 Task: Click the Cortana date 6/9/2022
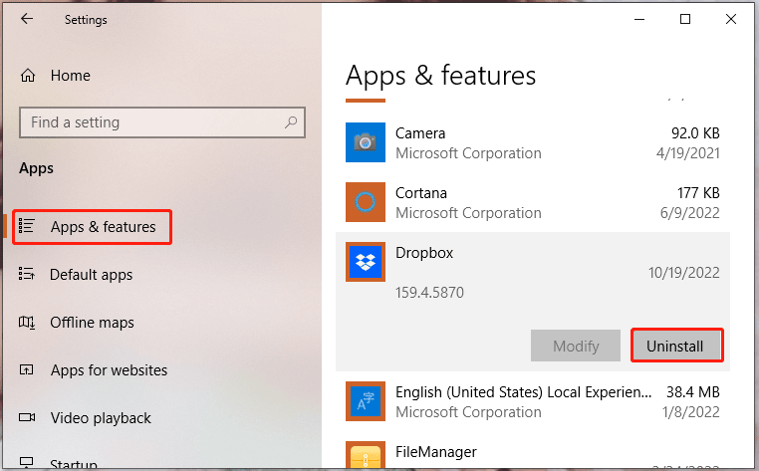point(690,212)
